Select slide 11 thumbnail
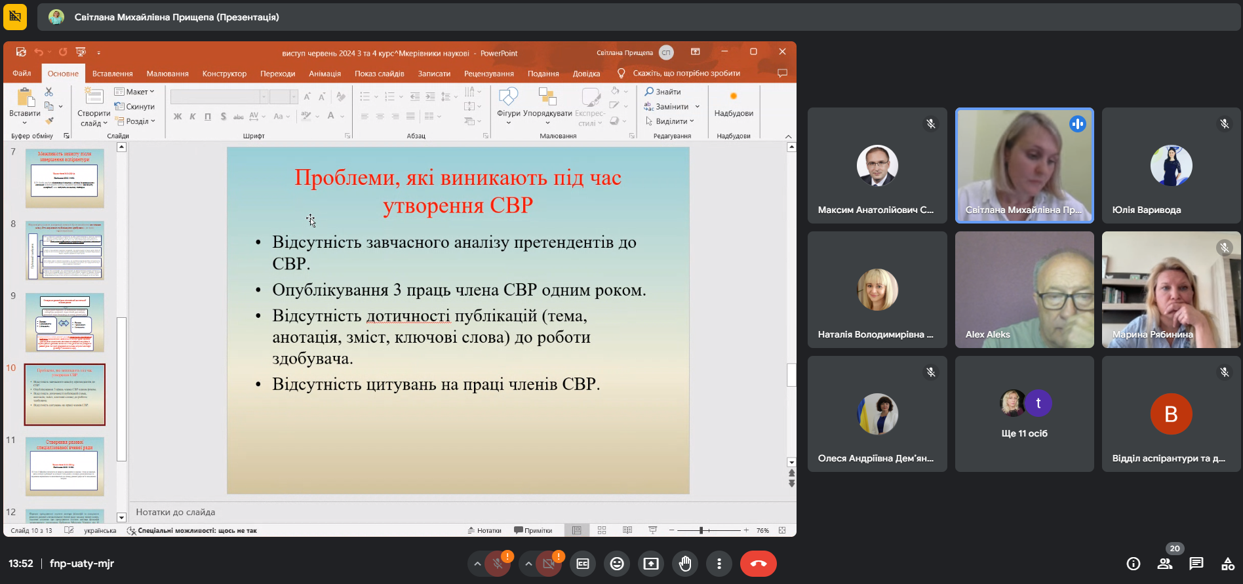Screen dimensions: 1243x584 (x=65, y=467)
